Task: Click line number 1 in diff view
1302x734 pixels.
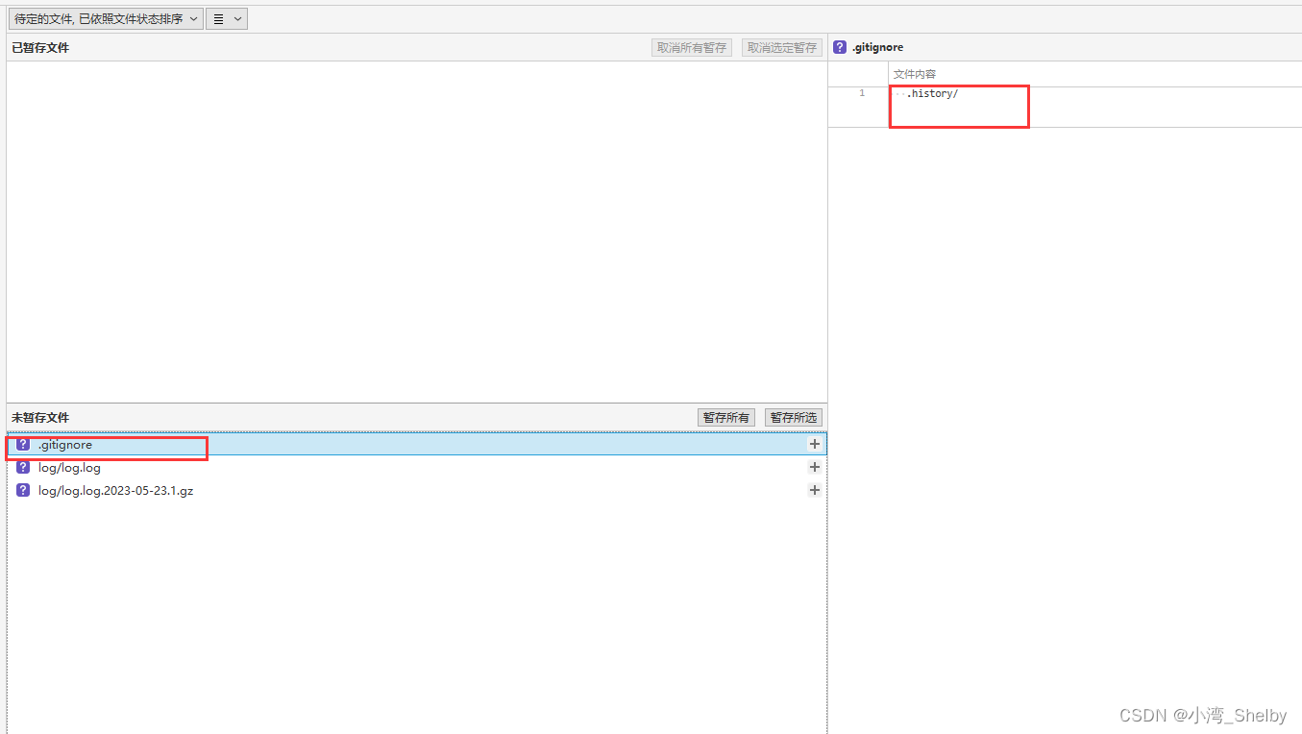Action: 862,93
